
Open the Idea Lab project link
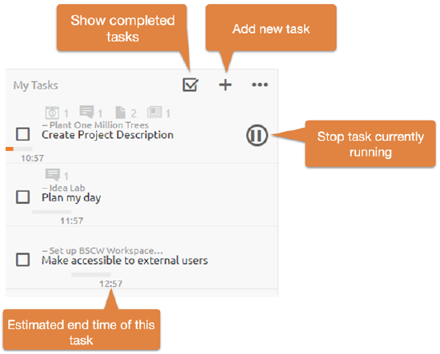click(x=67, y=188)
